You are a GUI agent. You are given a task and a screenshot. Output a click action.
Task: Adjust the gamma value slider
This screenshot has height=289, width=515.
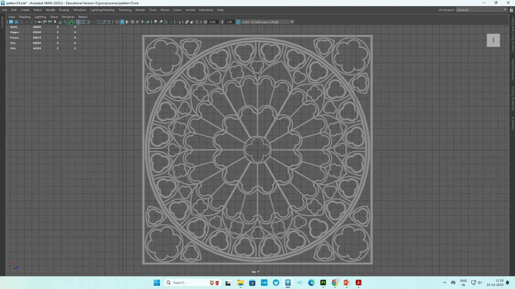coord(230,22)
